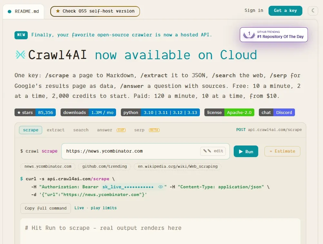Open GitHub Trending Repository Of The Day badge
This screenshot has height=244, width=323.
[274, 34]
